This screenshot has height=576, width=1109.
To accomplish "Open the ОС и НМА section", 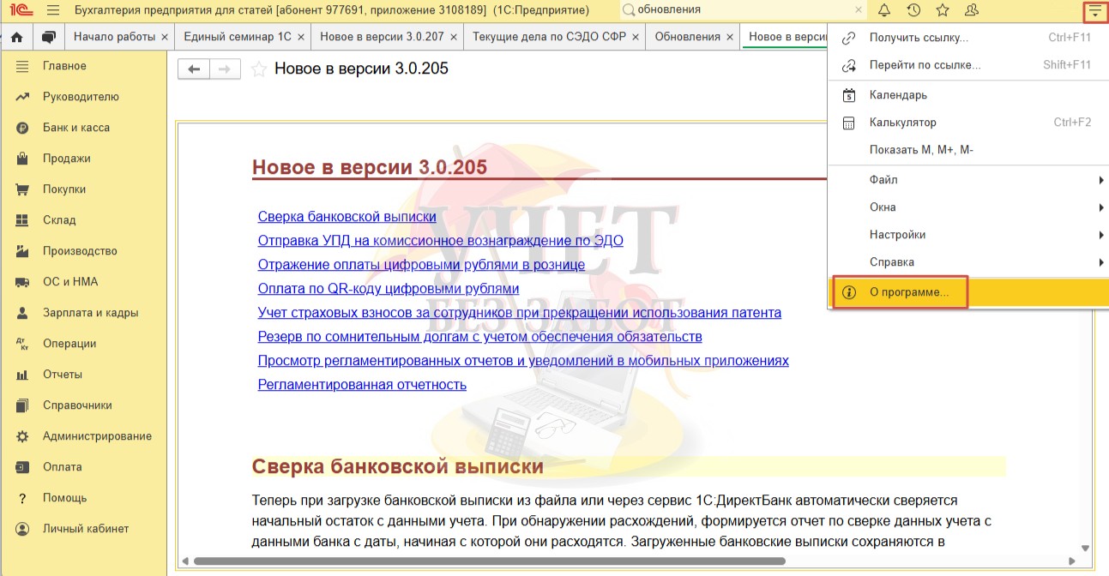I will [x=83, y=282].
